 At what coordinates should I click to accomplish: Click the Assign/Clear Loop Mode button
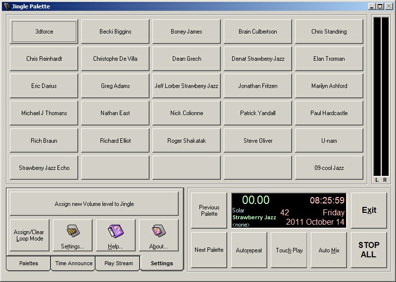click(x=29, y=236)
